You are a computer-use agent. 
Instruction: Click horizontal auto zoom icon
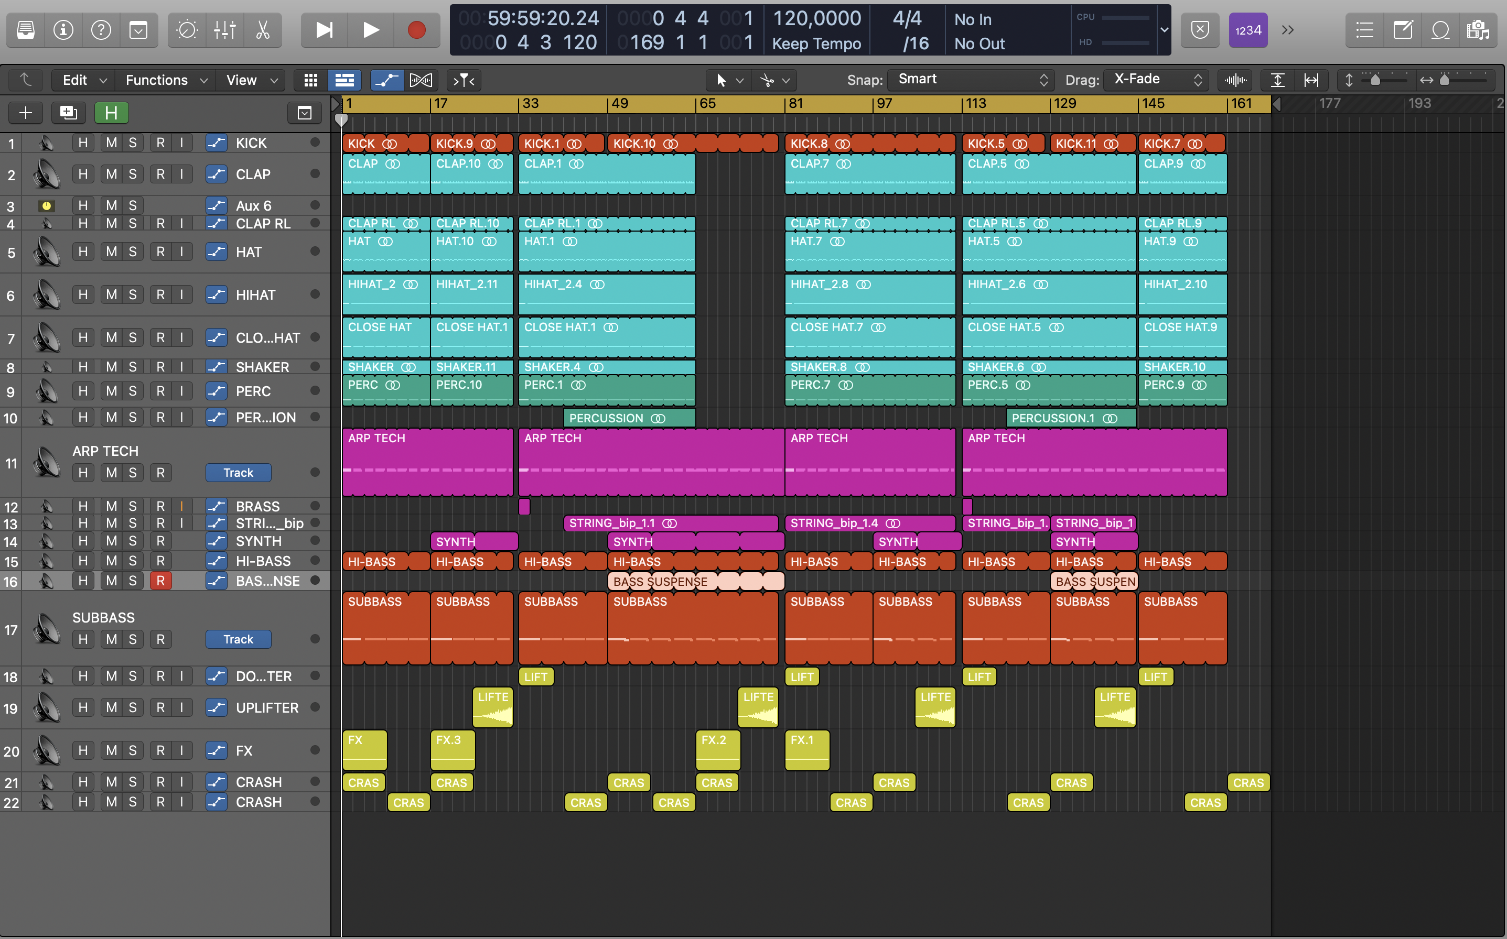click(x=1311, y=80)
